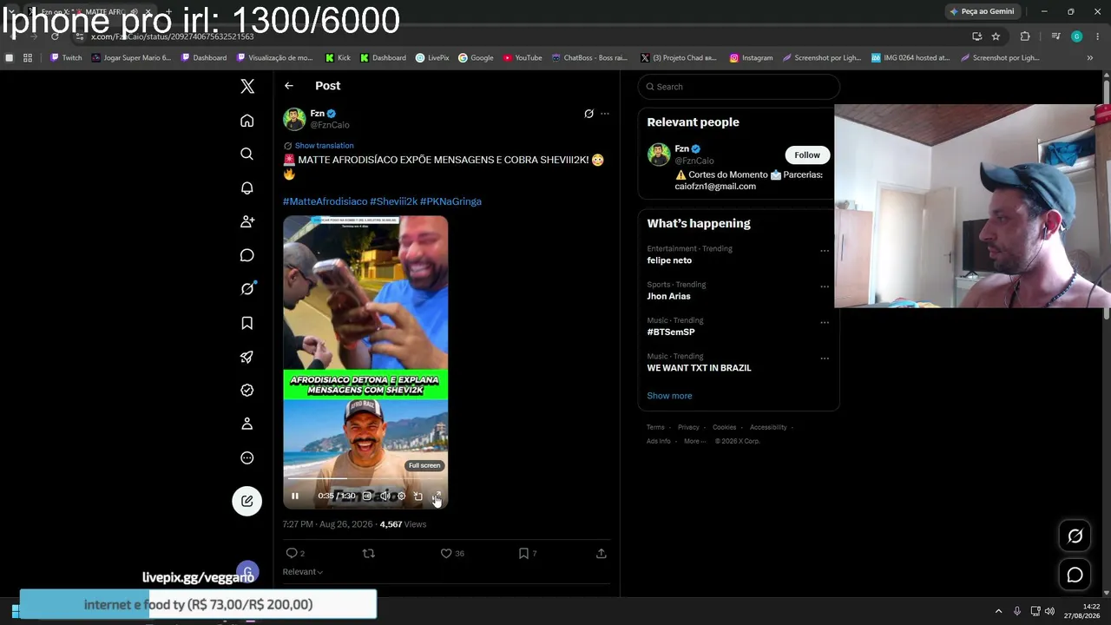
Task: Open options for WE WANT TXT trend
Action: pos(825,359)
